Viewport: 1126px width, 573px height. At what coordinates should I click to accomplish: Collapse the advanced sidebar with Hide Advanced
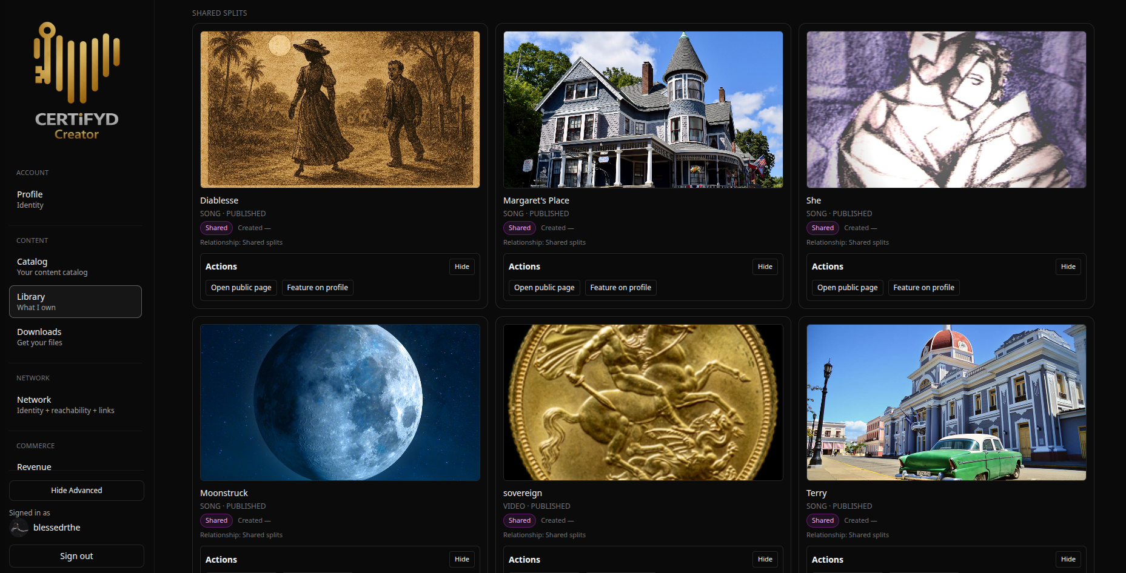(x=76, y=491)
